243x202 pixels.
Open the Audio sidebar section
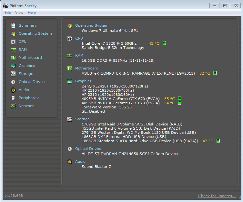(x=24, y=90)
